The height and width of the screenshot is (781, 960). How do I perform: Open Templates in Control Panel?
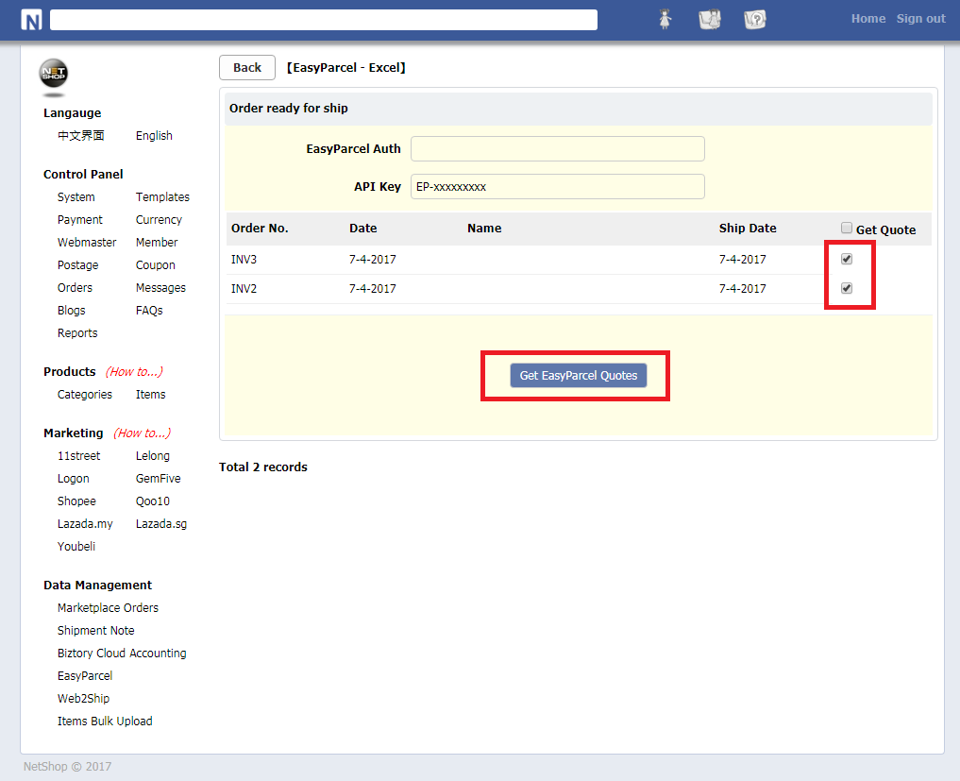pyautogui.click(x=162, y=196)
